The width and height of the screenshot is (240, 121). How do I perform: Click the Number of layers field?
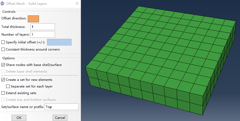(x=43, y=35)
